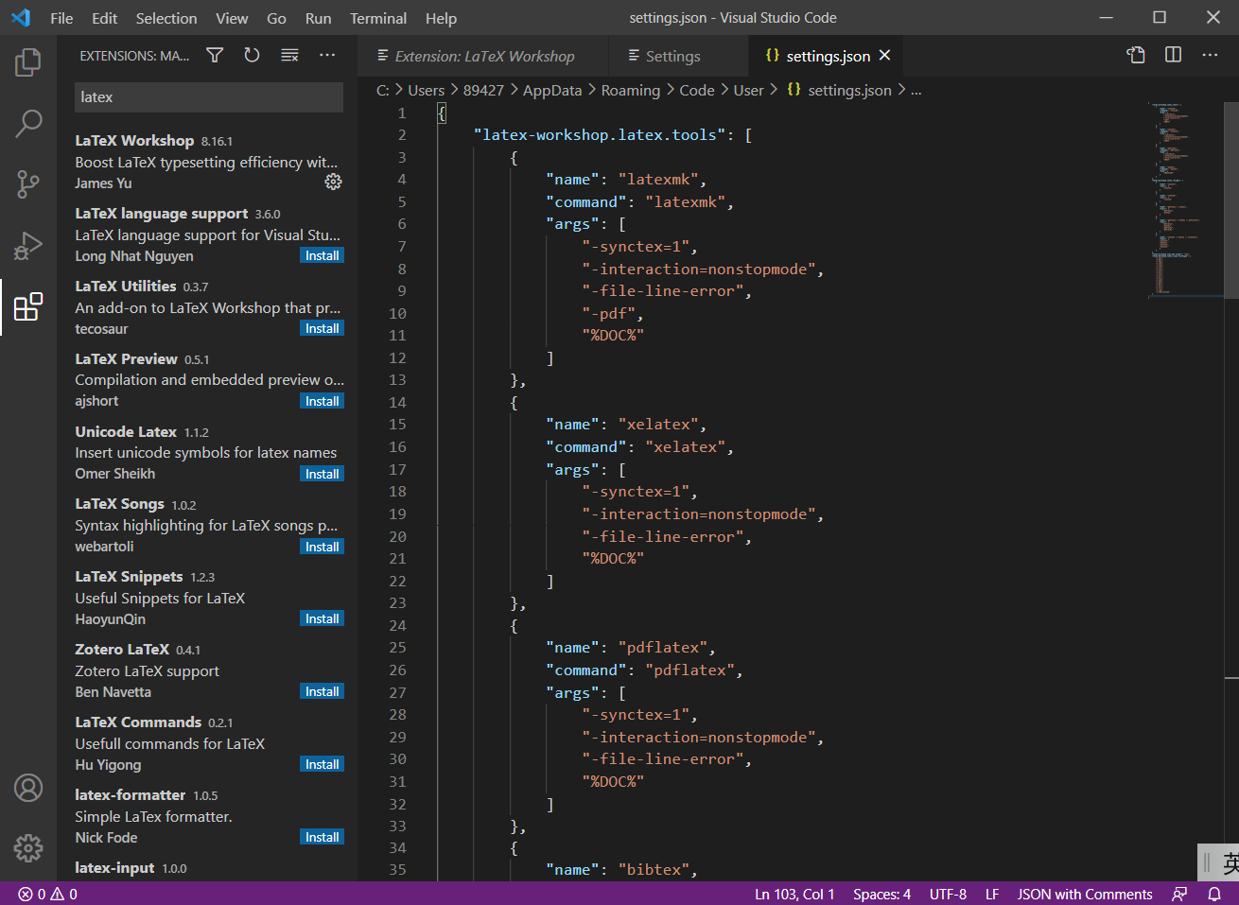Clear the extensions search results
The image size is (1239, 905).
point(289,56)
